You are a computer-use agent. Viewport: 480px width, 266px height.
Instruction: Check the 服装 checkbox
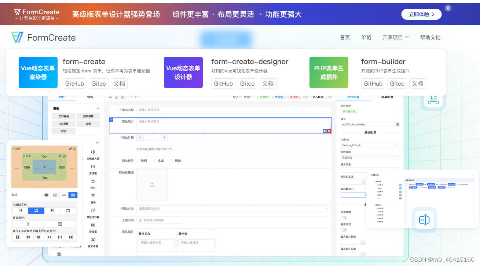(x=172, y=161)
